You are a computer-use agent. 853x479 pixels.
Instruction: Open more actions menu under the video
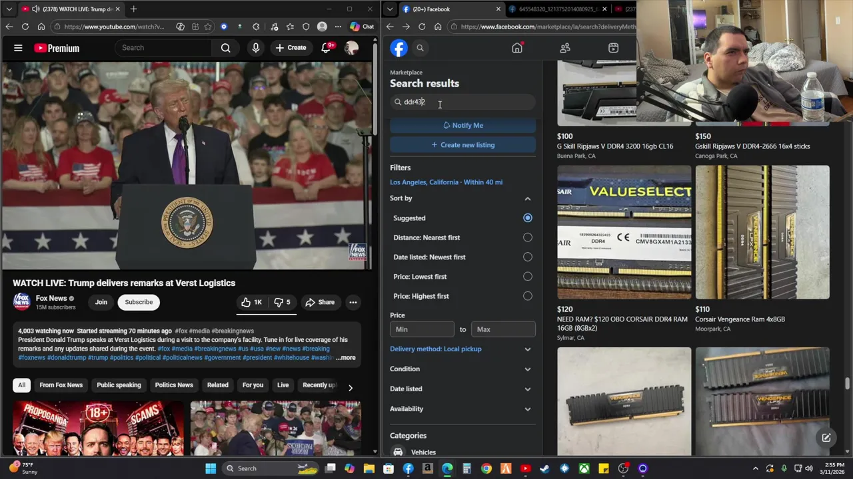click(353, 302)
